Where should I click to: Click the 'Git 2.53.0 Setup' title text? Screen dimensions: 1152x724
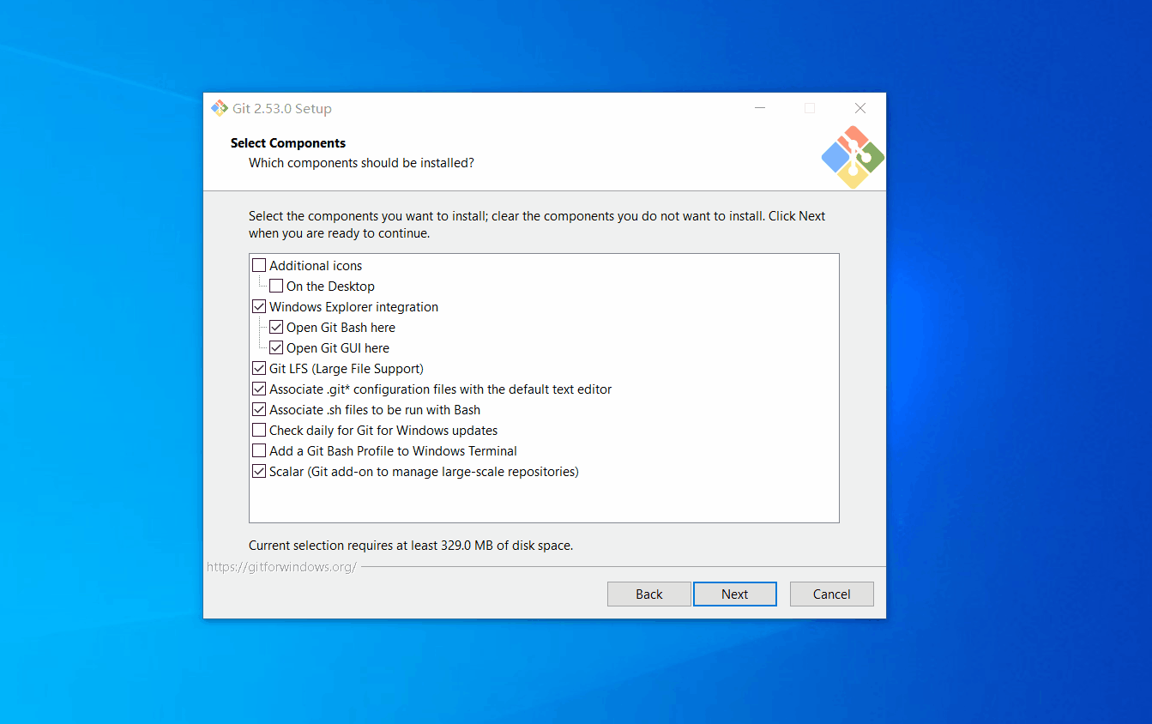(282, 109)
